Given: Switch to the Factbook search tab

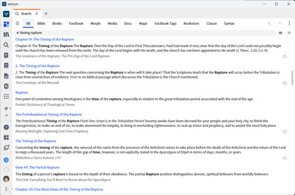Looking at the screenshot, I should (x=76, y=23).
